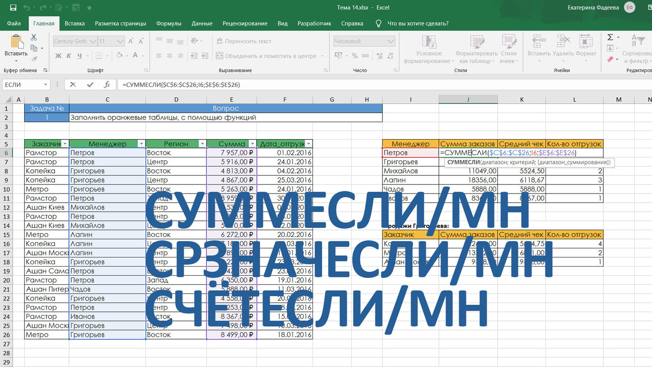Image resolution: width=652 pixels, height=367 pixels.
Task: Toggle Underline Ч formatting
Action: tap(80, 56)
